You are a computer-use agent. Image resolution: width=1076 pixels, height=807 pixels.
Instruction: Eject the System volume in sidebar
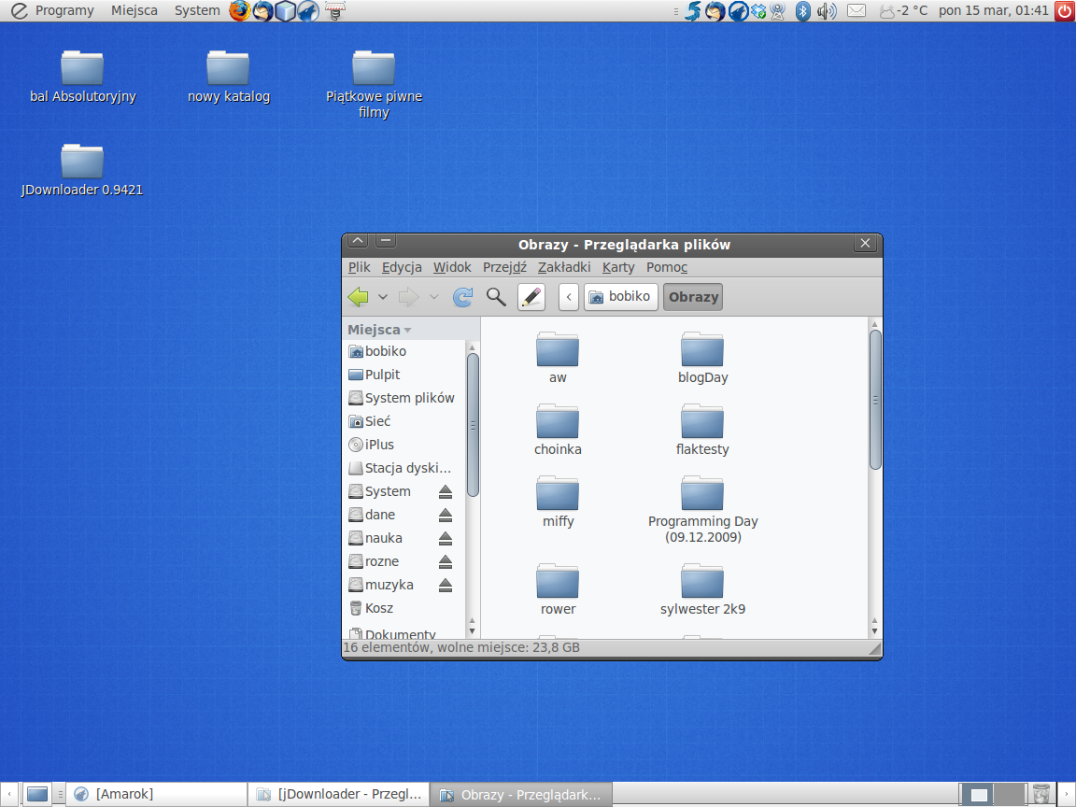tap(446, 491)
